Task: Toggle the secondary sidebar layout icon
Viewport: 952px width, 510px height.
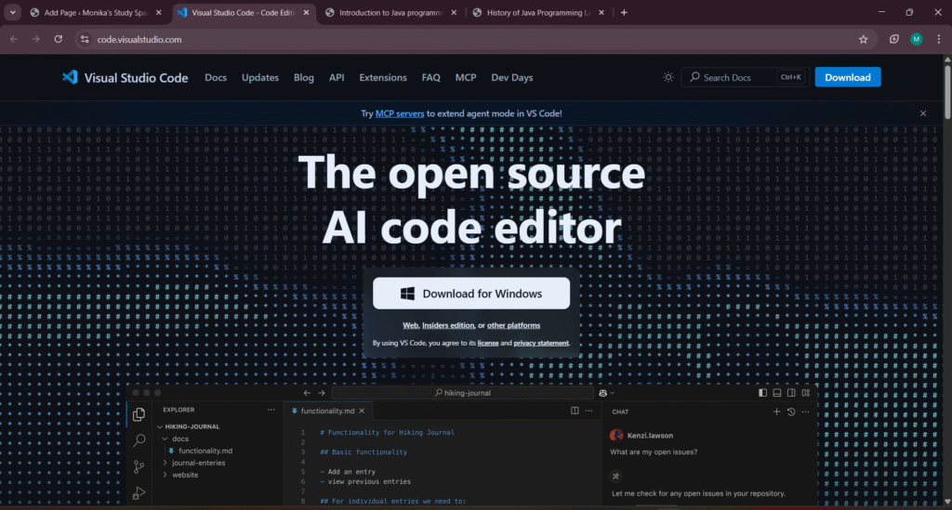Action: point(791,393)
